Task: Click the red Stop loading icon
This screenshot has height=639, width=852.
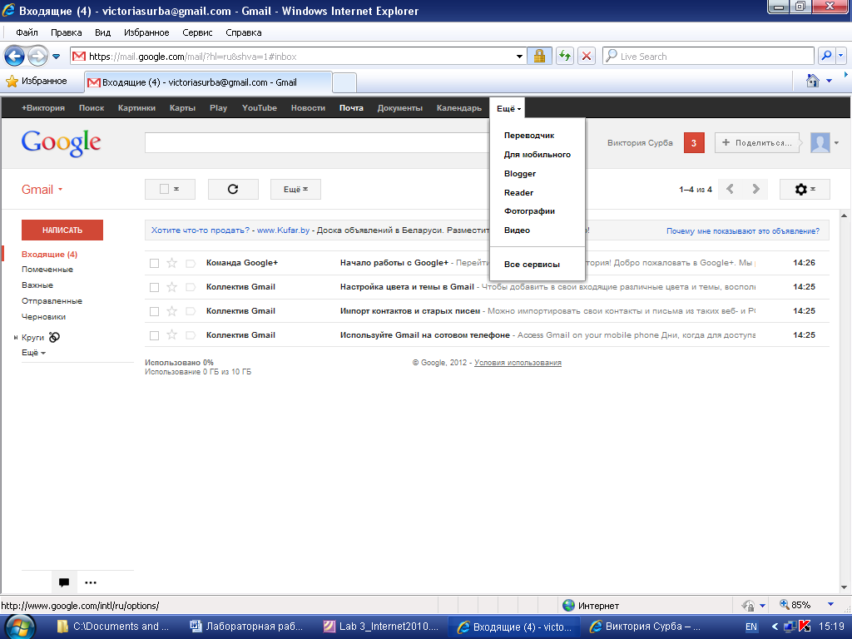Action: [x=587, y=56]
